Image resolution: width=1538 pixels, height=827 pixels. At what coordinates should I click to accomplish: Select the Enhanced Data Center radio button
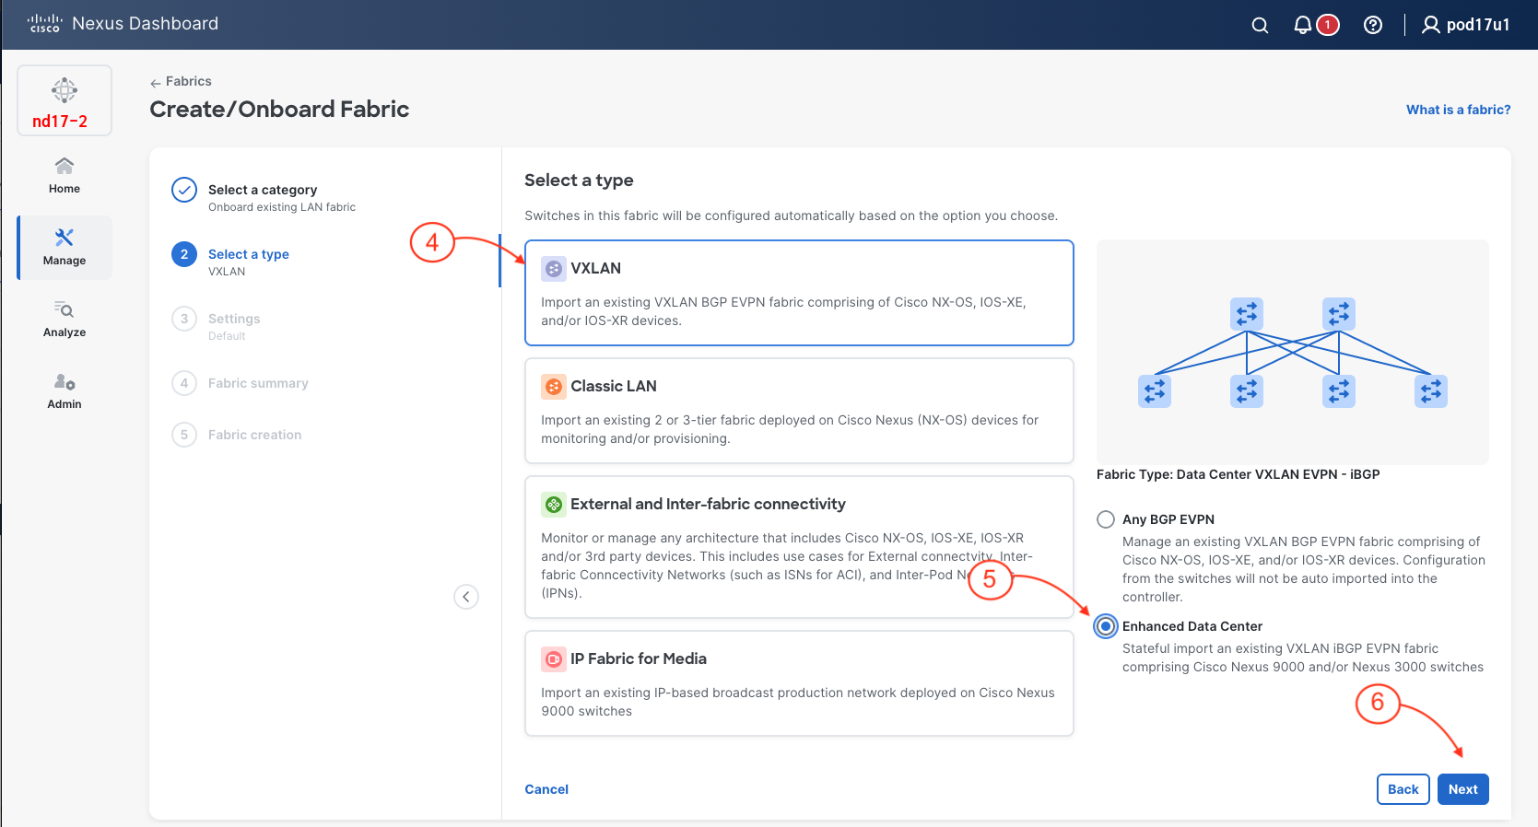coord(1106,626)
